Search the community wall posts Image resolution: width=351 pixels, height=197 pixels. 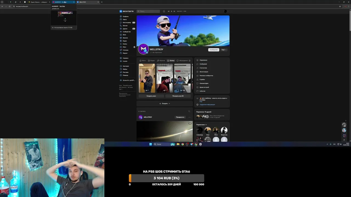click(x=189, y=111)
